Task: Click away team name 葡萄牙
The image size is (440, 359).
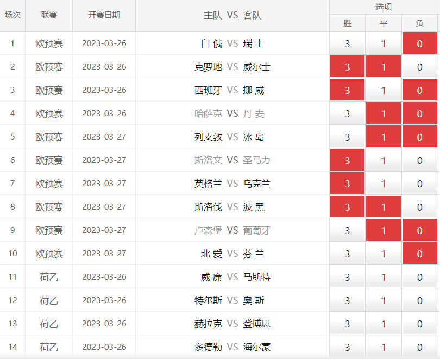Action: pyautogui.click(x=257, y=230)
